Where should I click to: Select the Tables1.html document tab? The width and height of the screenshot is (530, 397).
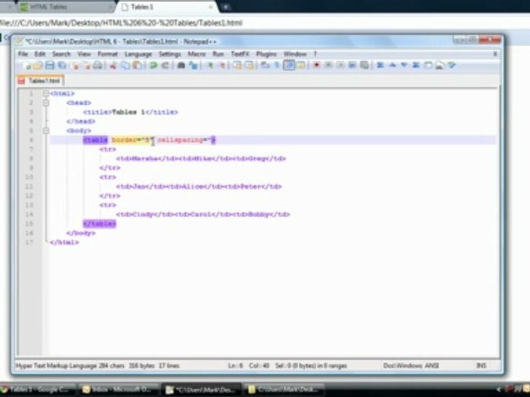[40, 81]
